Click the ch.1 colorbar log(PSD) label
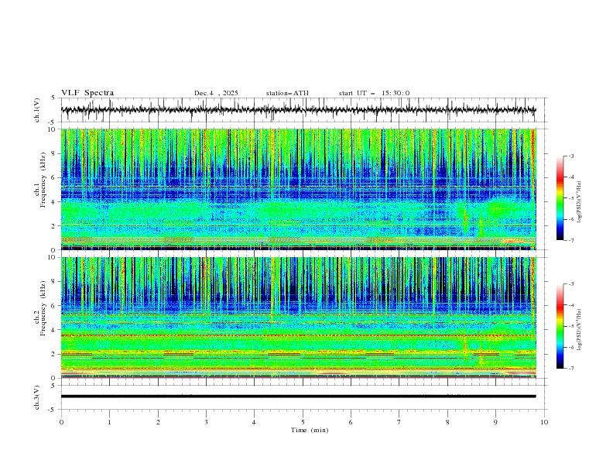 coord(580,202)
